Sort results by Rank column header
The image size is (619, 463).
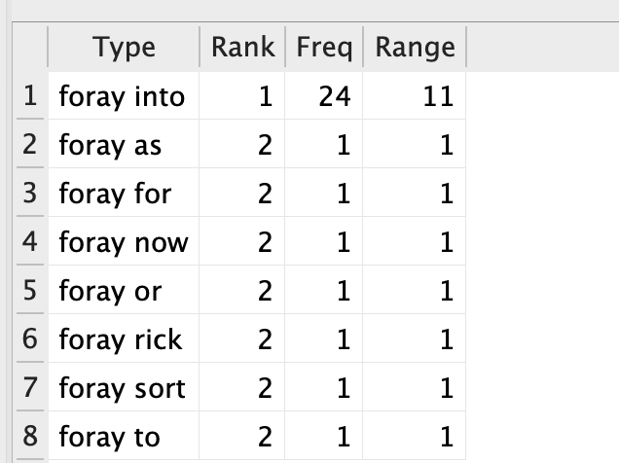point(242,48)
